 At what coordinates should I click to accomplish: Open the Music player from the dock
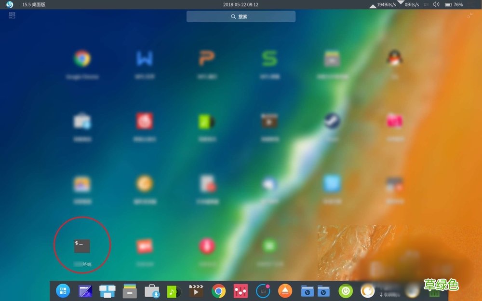click(x=174, y=291)
